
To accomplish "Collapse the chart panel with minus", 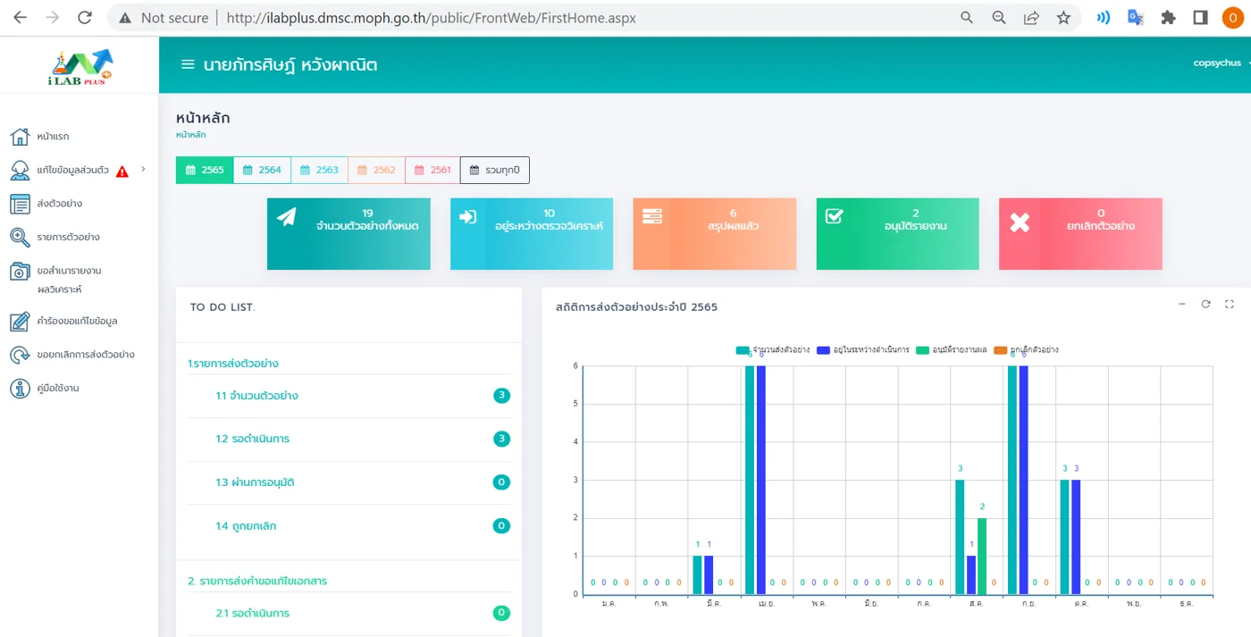I will [1181, 305].
